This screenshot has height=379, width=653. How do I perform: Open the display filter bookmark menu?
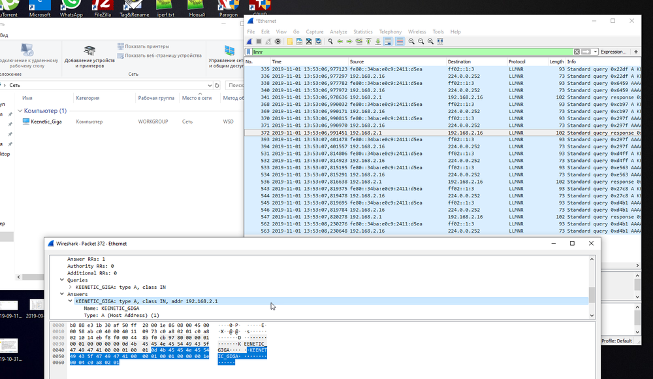[x=249, y=52]
